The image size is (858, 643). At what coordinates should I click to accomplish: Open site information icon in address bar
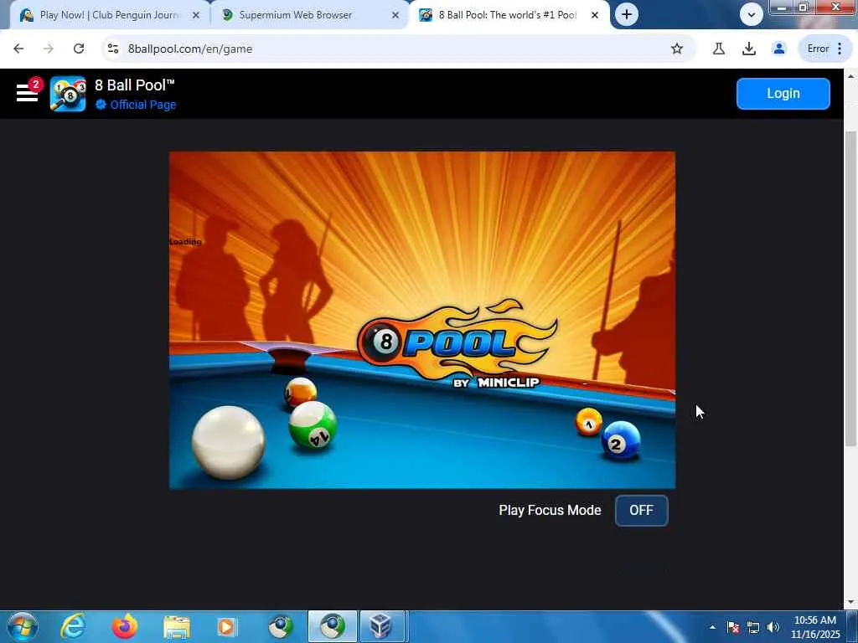[x=113, y=49]
